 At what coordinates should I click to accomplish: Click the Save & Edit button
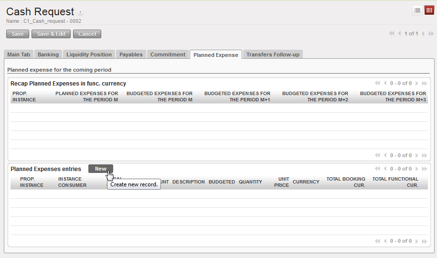51,34
